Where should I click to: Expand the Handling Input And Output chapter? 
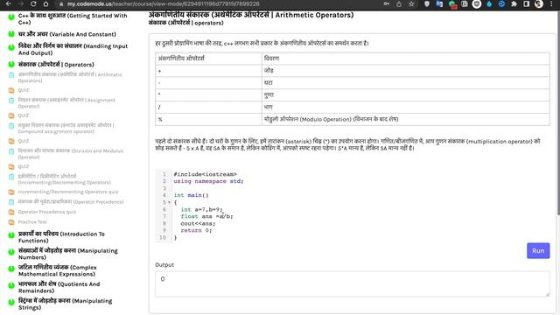point(73,49)
